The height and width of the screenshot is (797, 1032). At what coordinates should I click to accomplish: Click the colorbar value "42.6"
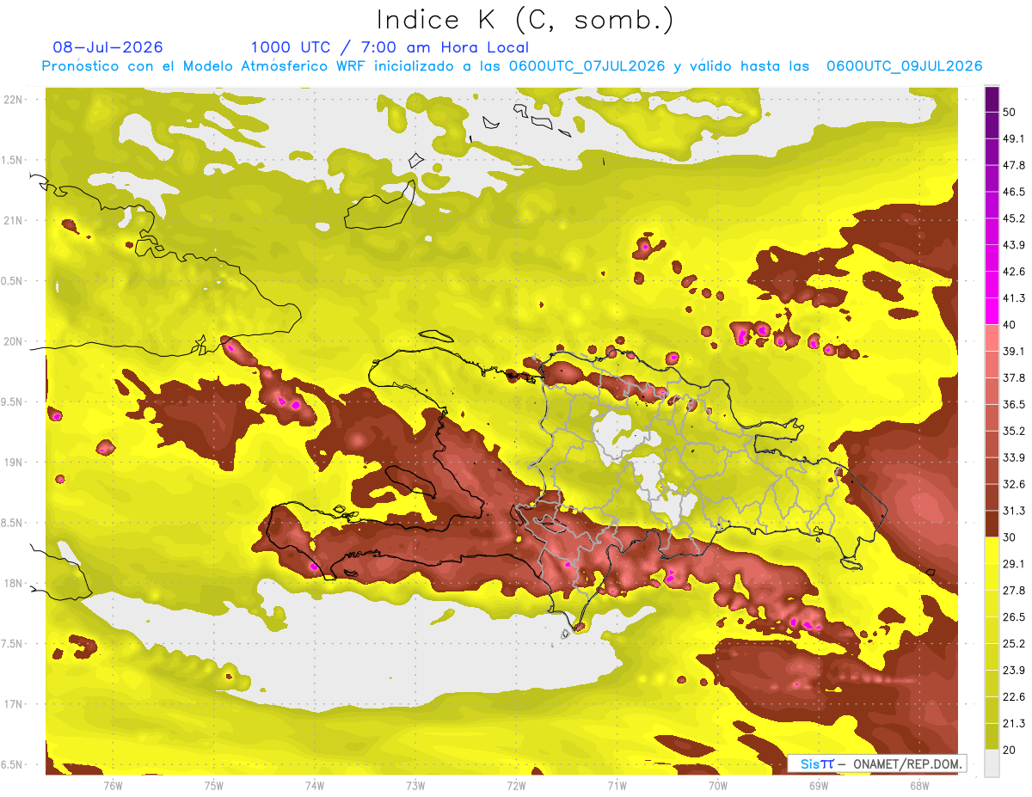pos(1014,273)
